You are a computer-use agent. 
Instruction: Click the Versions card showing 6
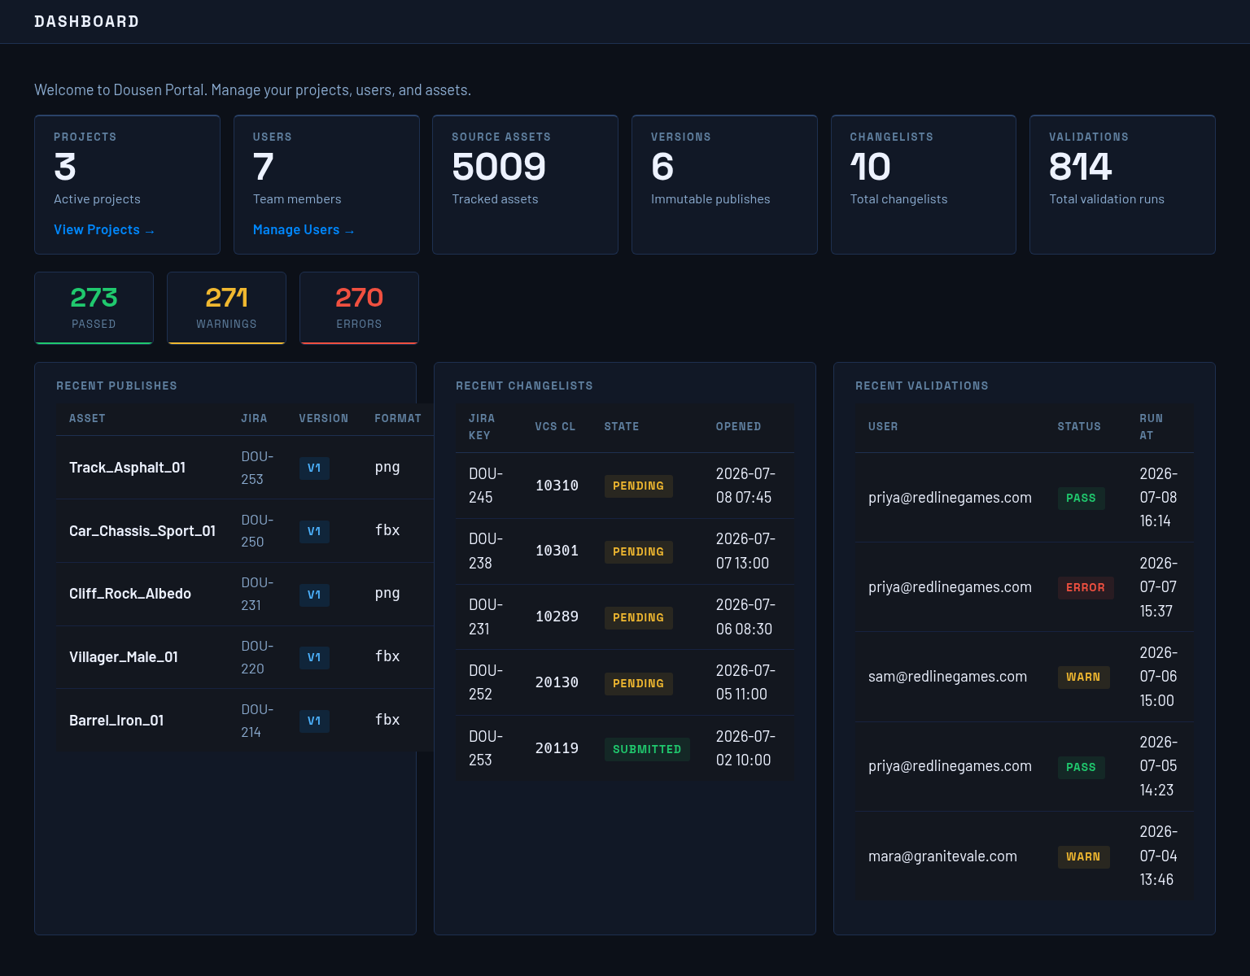pos(724,185)
